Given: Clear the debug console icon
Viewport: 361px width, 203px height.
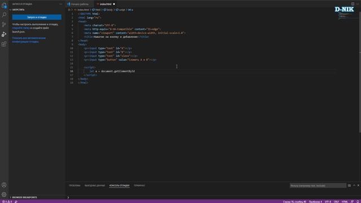Looking at the screenshot, I should [349, 186].
